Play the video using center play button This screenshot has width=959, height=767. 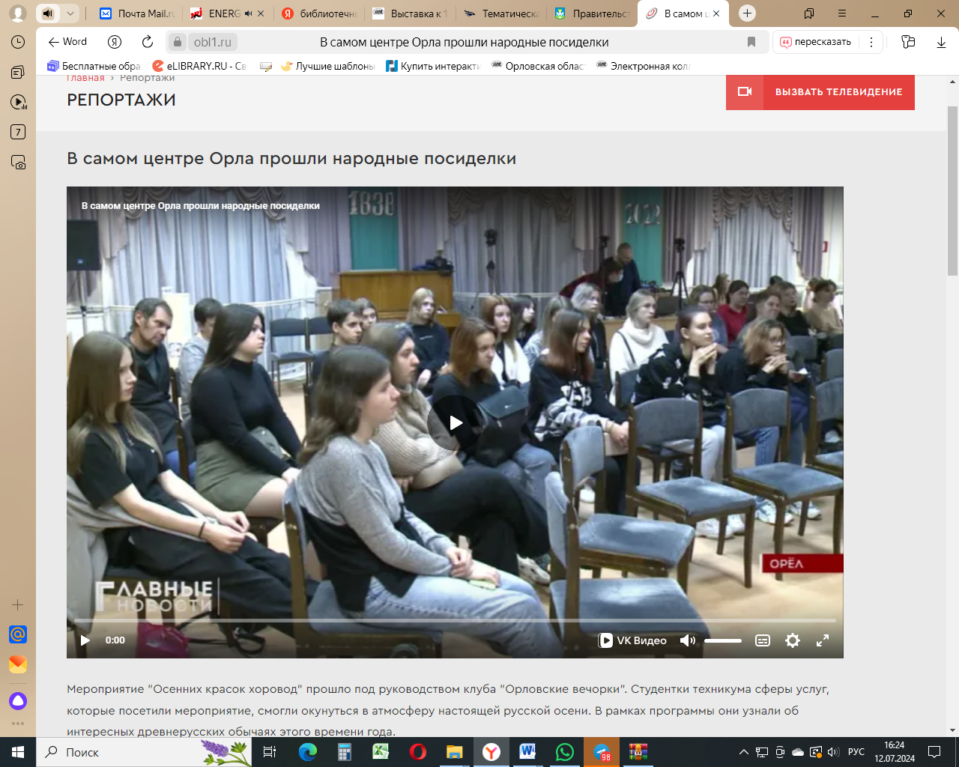(455, 423)
